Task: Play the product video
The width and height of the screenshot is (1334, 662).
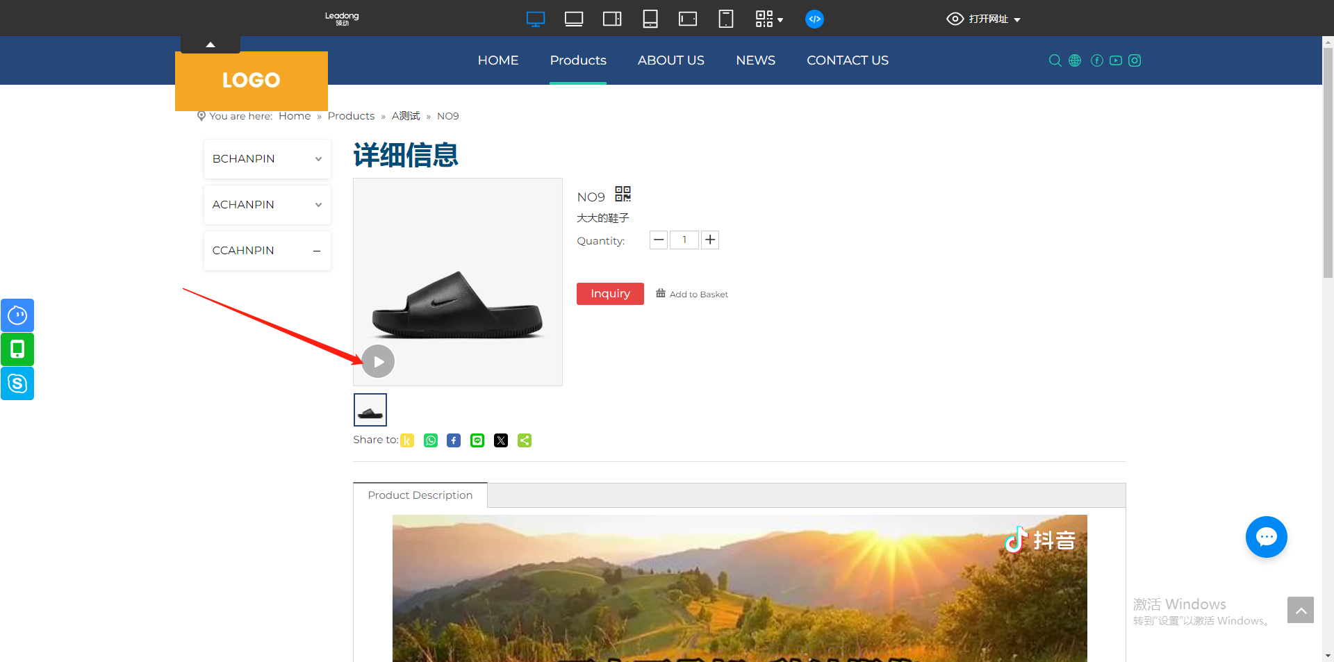Action: [377, 361]
